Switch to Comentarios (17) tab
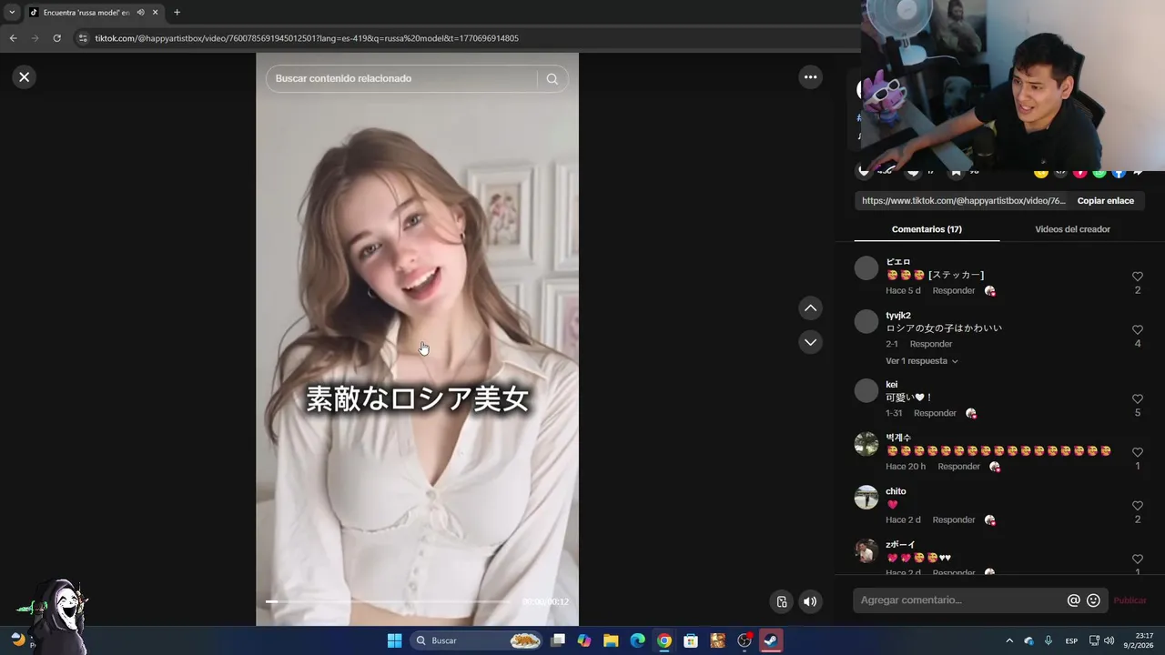Viewport: 1165px width, 655px height. [x=927, y=229]
